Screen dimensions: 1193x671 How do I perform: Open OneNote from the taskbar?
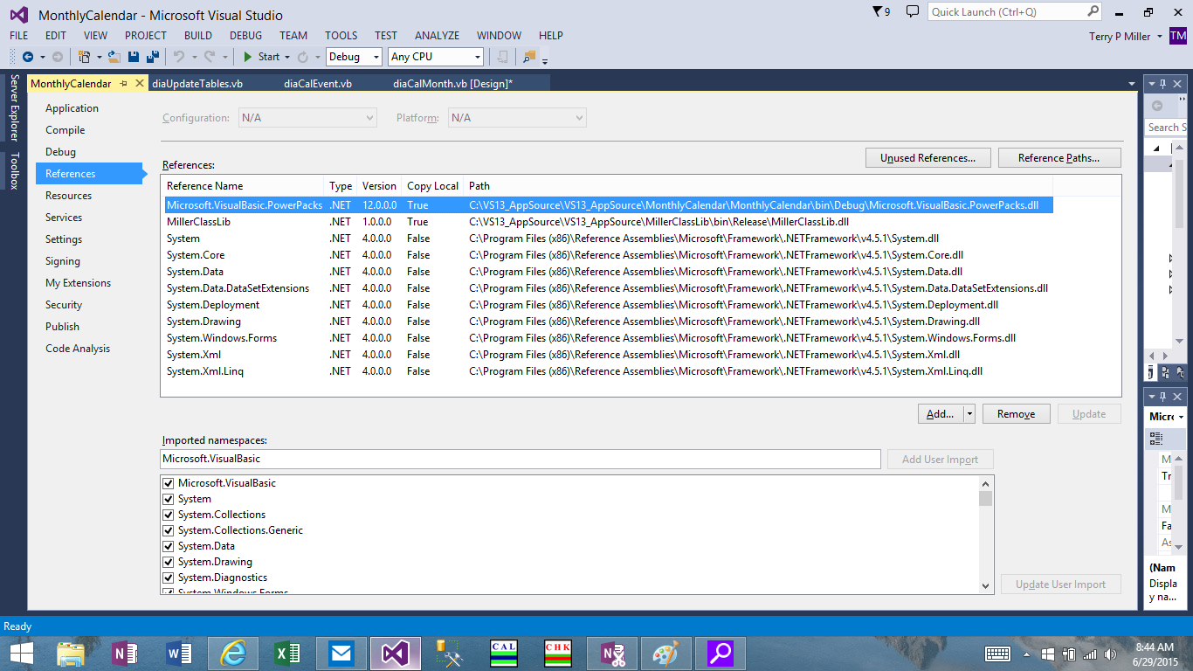coord(125,654)
